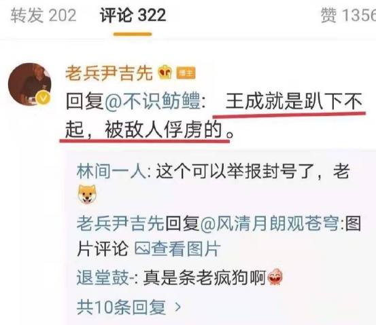Screen dimensions: 376x325
Task: Expand 共10条回复 to see all replies
Action: [x=129, y=307]
